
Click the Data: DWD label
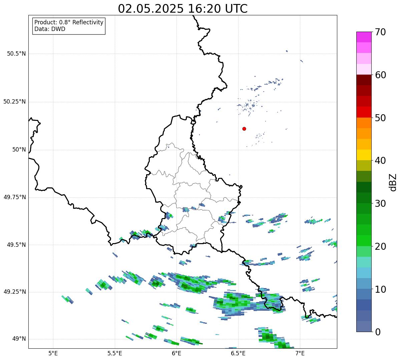[50, 29]
